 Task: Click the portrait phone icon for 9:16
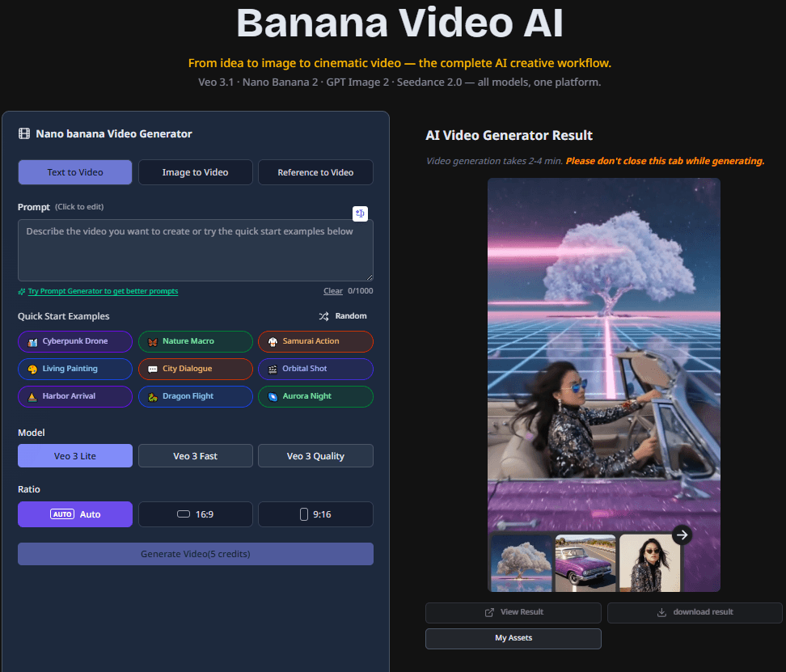coord(304,514)
